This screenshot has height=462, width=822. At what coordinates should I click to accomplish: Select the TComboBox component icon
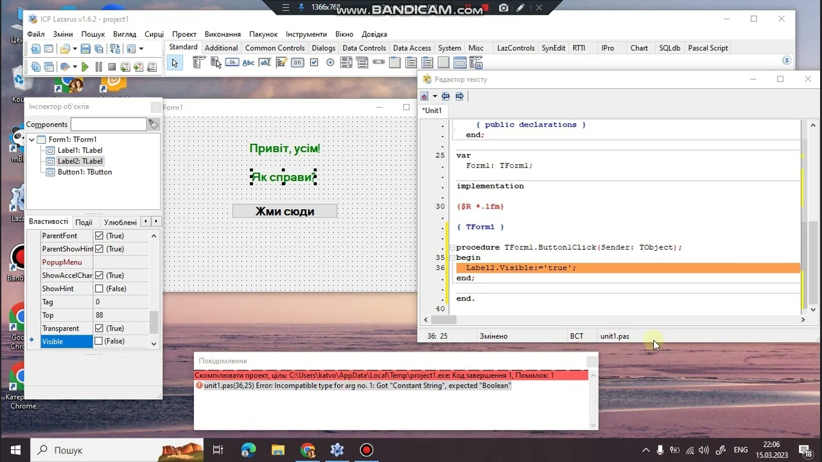coord(362,63)
